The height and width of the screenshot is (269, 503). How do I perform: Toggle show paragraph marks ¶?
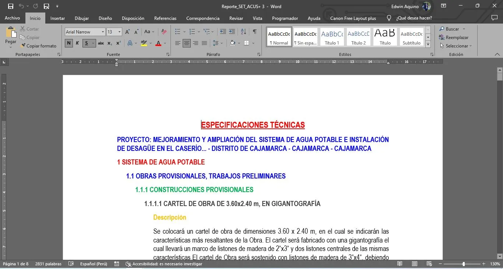pyautogui.click(x=254, y=32)
